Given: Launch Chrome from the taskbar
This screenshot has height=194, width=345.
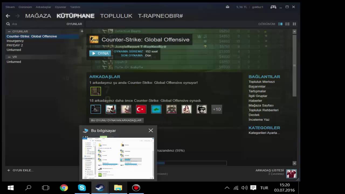Looking at the screenshot, I should pyautogui.click(x=64, y=188).
